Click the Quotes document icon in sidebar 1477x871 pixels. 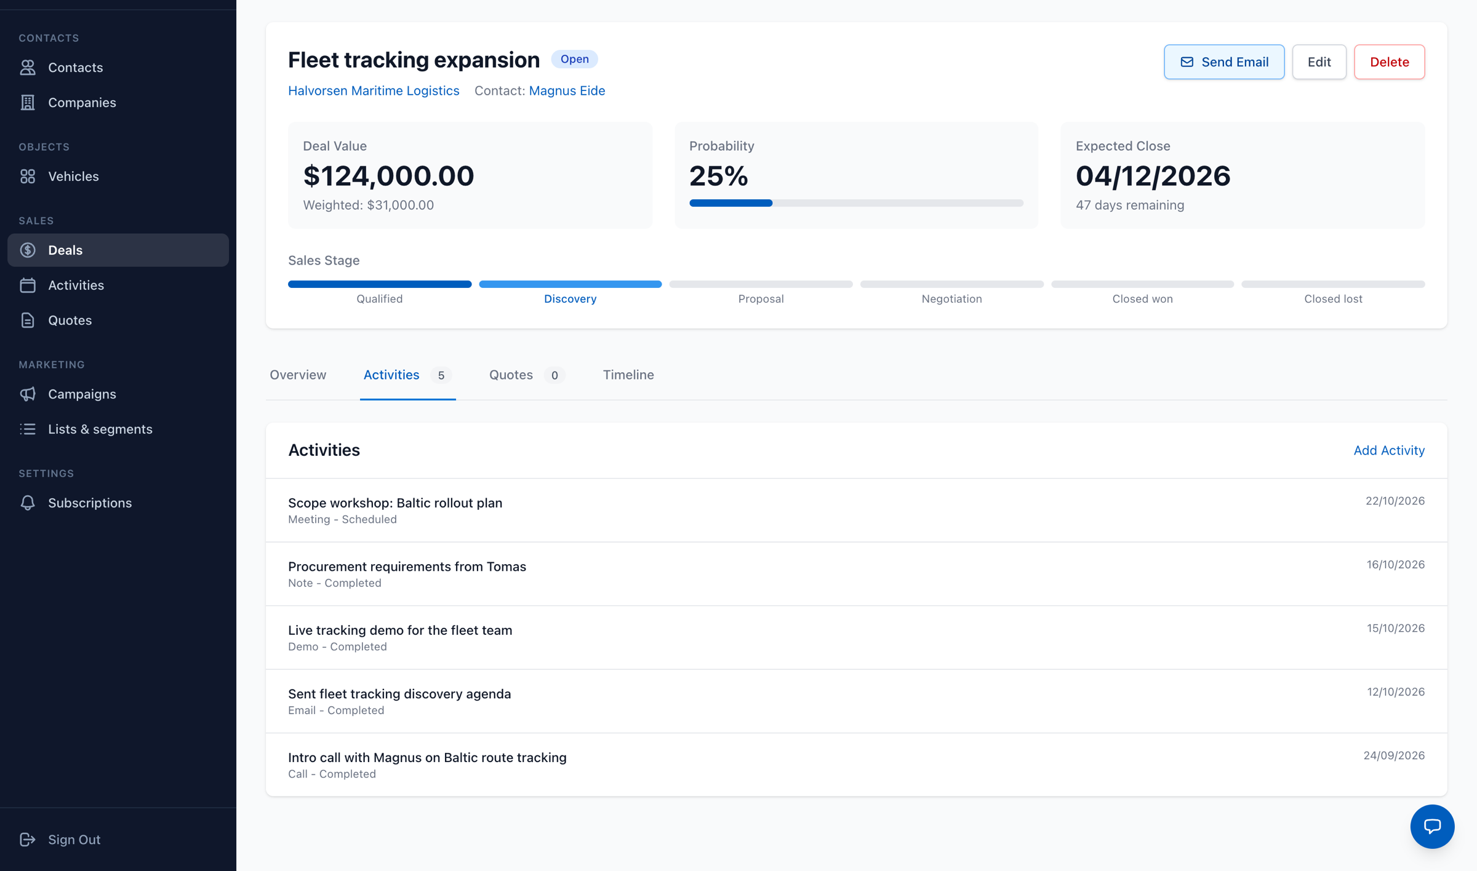click(x=28, y=320)
